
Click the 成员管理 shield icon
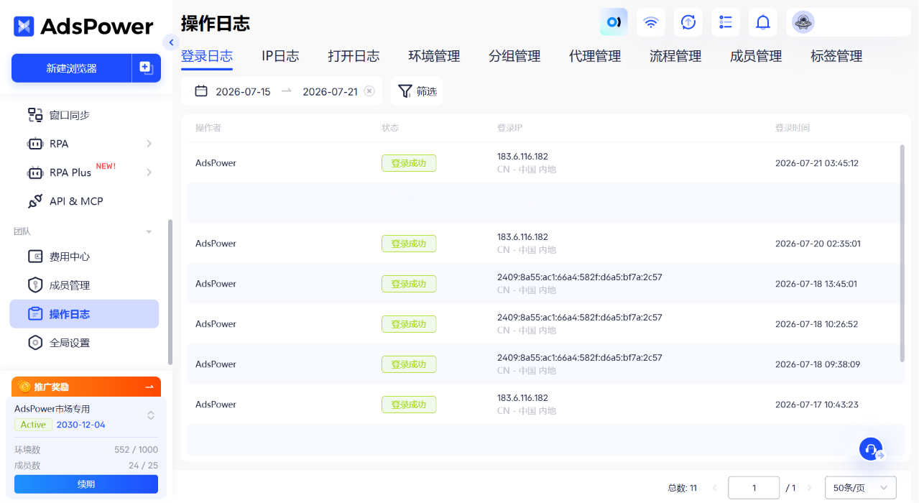[35, 285]
